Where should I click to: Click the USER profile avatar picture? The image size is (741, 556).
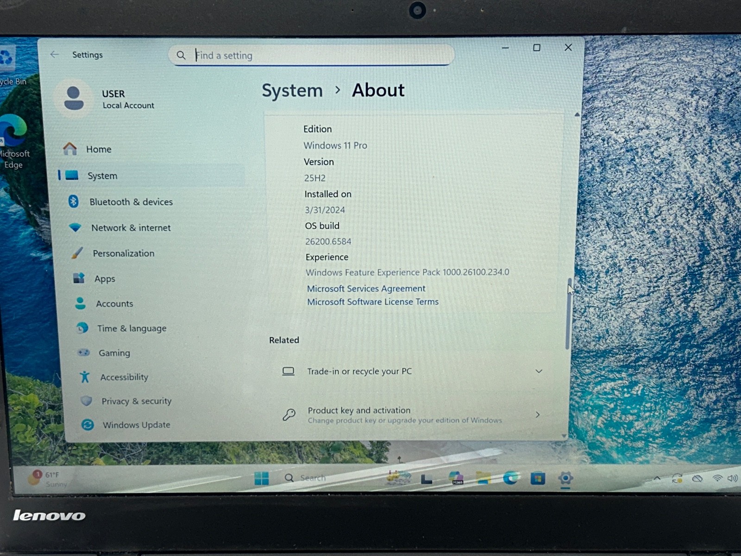74,98
